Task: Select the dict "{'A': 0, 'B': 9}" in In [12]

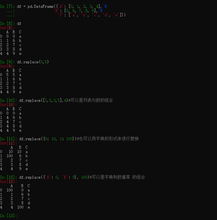Action: point(60,177)
